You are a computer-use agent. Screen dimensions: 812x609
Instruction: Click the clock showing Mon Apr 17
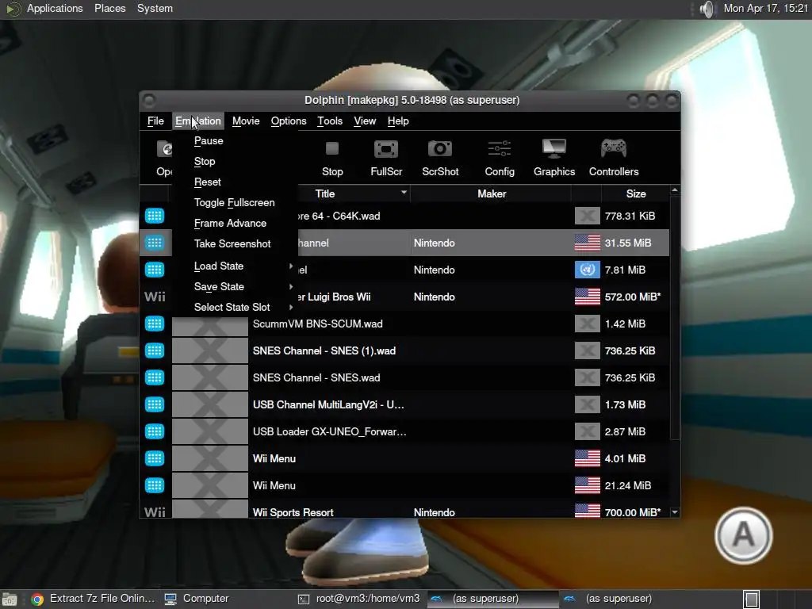[766, 9]
